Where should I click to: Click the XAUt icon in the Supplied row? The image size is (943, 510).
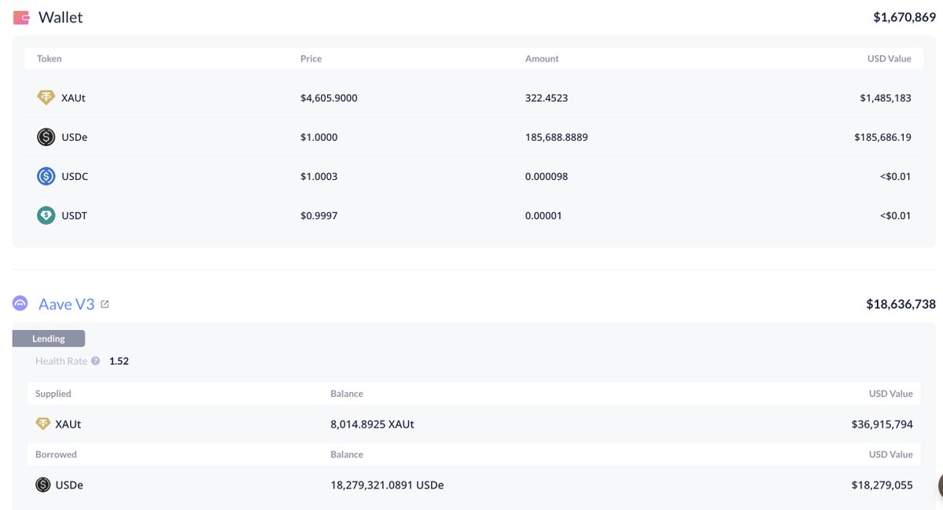[x=43, y=424]
